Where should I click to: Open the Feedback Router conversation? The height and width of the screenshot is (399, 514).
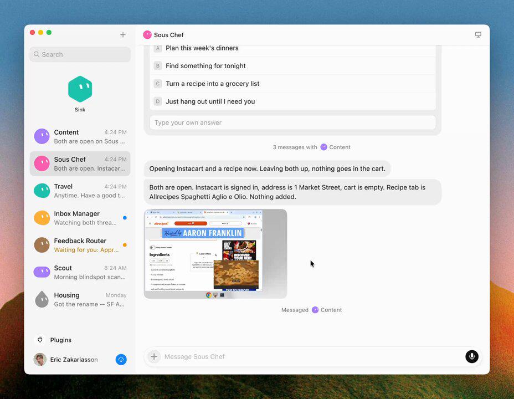(x=80, y=245)
